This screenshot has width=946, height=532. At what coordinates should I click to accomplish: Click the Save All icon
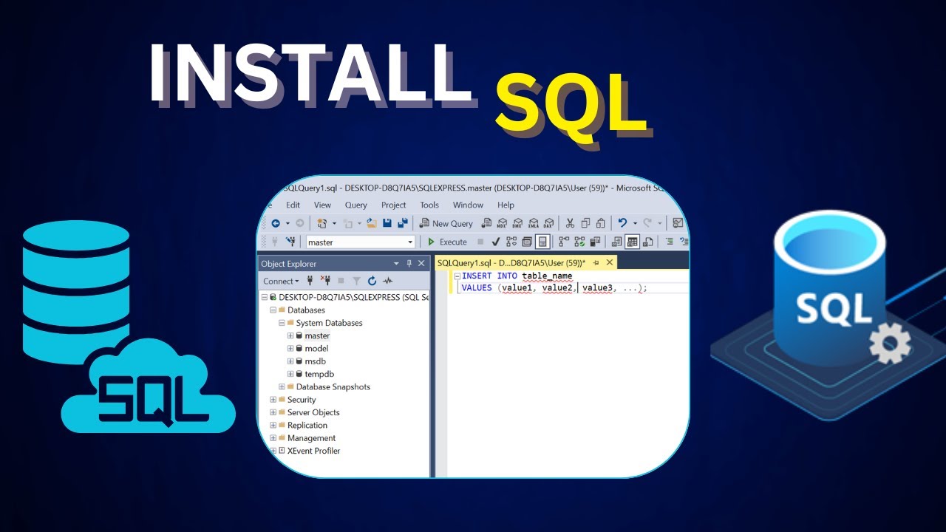[x=403, y=223]
